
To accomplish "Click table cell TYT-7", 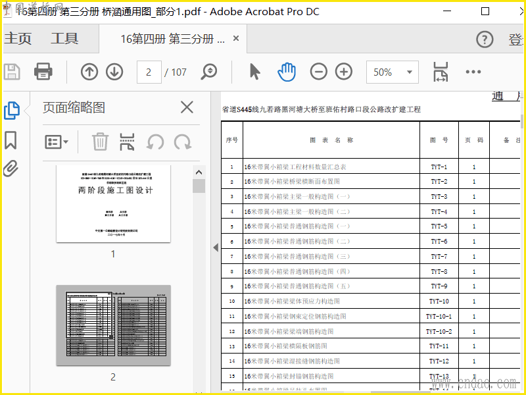I will tap(439, 257).
